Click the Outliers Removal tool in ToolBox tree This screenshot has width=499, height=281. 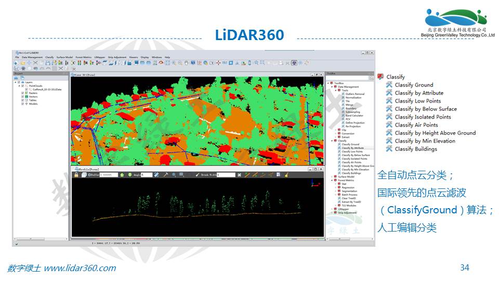click(355, 94)
